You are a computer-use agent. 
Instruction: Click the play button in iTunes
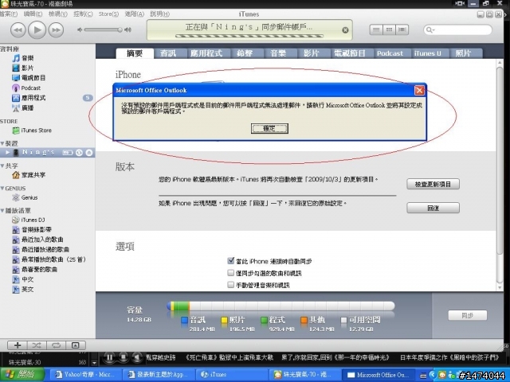pos(37,30)
